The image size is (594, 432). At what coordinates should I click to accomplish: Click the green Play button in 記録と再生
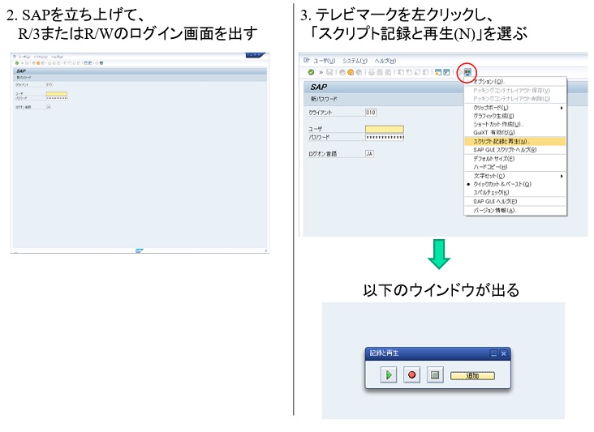coord(389,375)
